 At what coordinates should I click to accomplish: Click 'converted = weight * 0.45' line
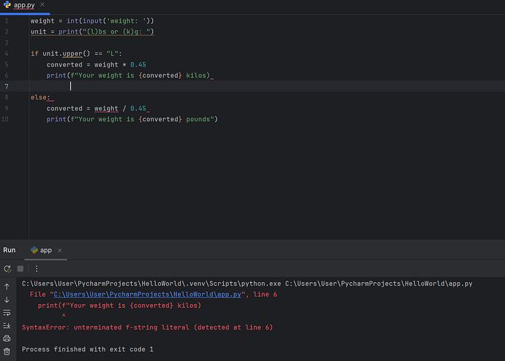coord(97,64)
